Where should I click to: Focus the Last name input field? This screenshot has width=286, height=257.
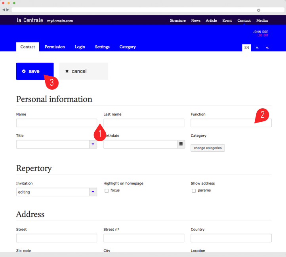click(x=144, y=123)
